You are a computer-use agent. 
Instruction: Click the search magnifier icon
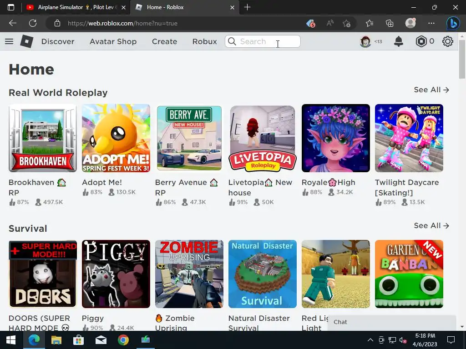[x=232, y=41]
